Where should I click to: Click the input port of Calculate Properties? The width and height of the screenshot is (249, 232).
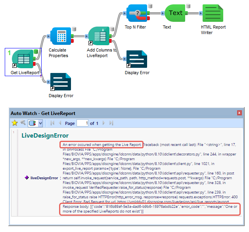coord(49,36)
